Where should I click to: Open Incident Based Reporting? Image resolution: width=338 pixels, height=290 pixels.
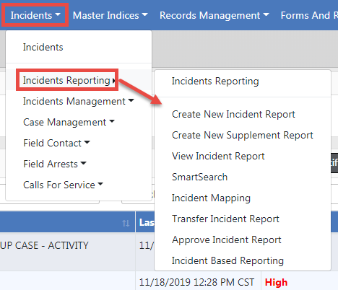227,260
